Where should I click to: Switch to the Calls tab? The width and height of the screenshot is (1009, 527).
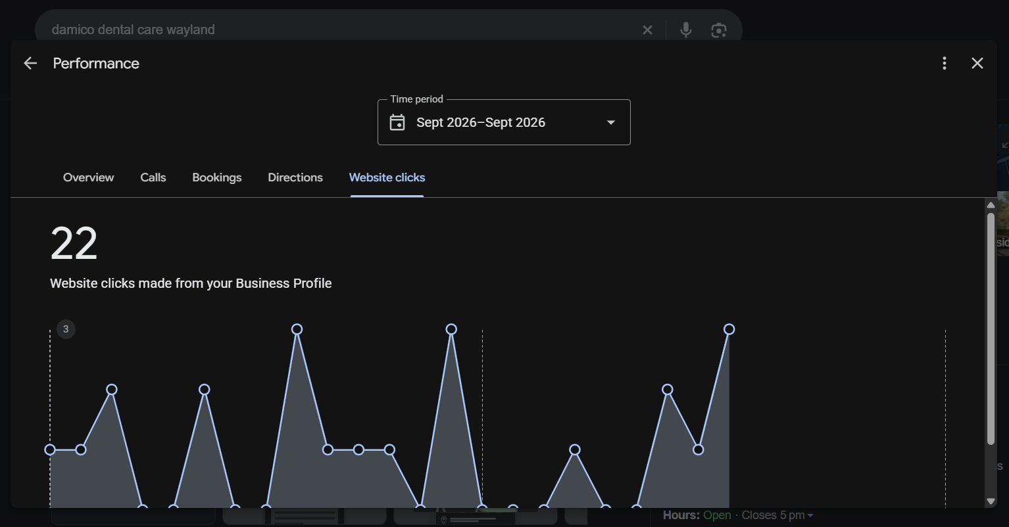153,177
